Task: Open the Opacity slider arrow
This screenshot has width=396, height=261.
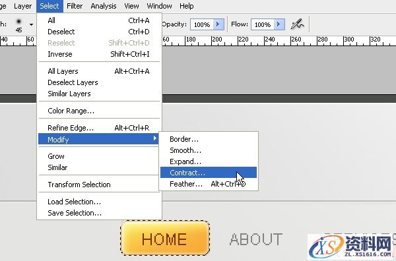Action: click(218, 24)
